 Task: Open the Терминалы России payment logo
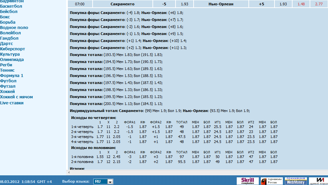(272, 181)
